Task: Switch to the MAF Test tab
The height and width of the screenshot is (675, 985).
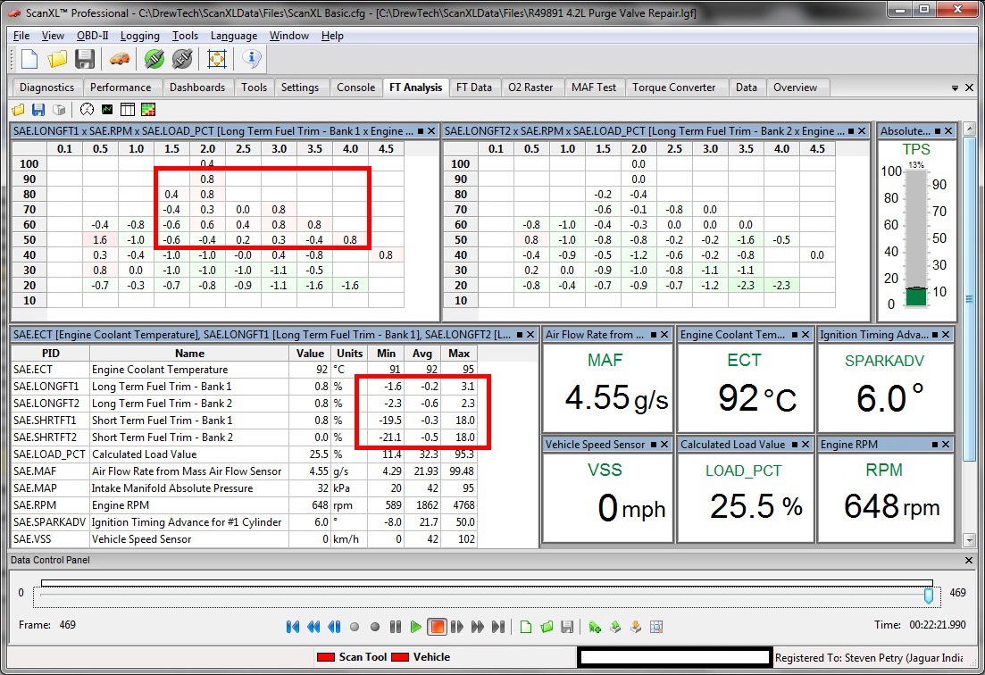Action: point(594,87)
